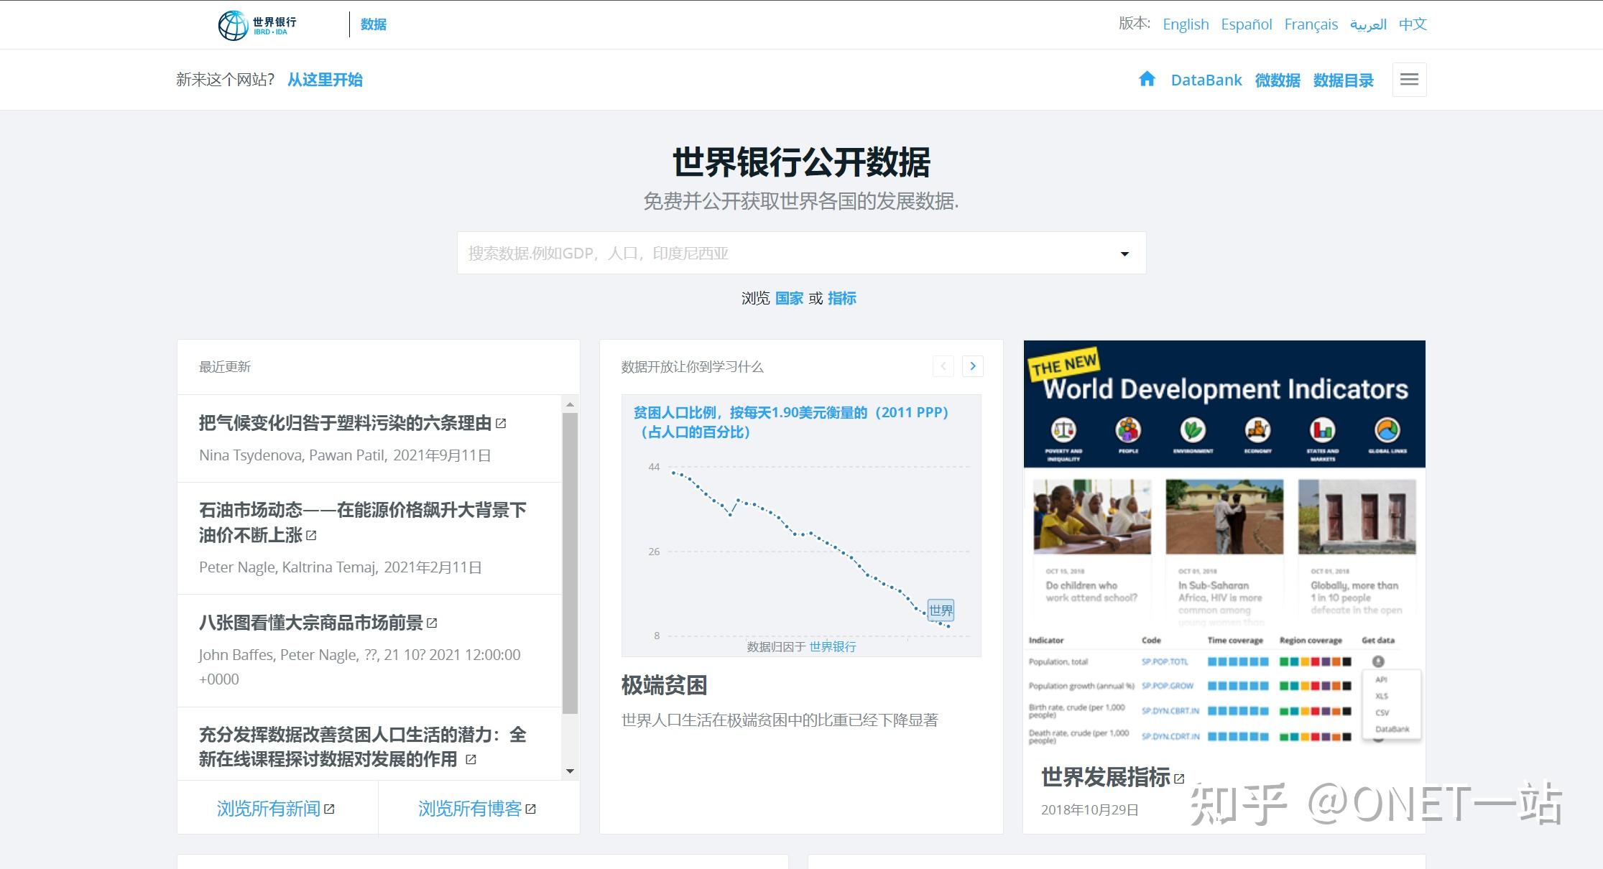Image resolution: width=1603 pixels, height=869 pixels.
Task: Switch to Español version
Action: tap(1246, 24)
